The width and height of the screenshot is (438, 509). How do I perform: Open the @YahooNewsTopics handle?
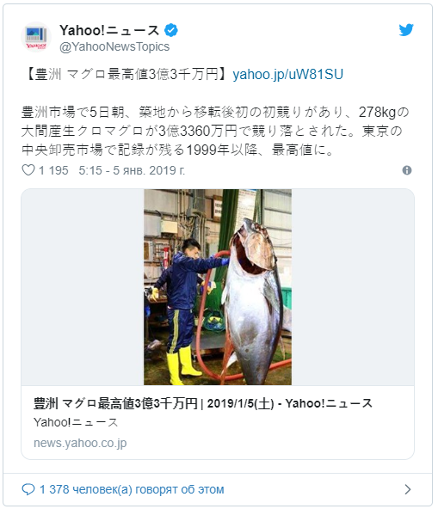[x=114, y=46]
